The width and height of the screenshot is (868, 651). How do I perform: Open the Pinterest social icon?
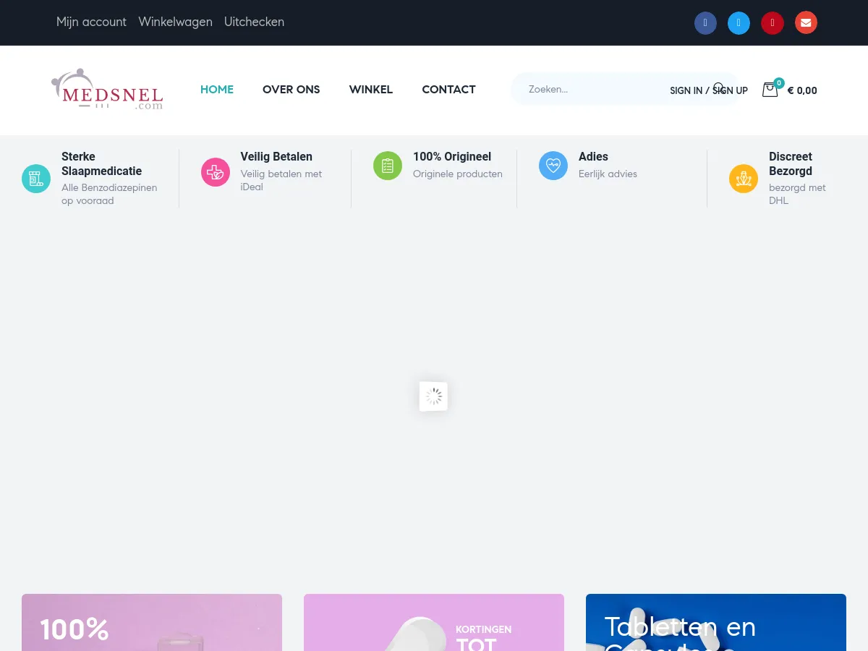(772, 22)
